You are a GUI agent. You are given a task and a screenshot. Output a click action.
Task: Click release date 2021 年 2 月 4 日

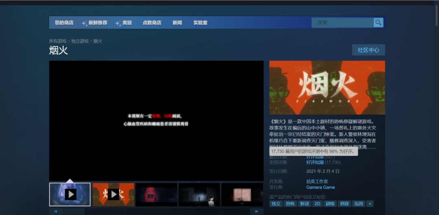[323, 171]
